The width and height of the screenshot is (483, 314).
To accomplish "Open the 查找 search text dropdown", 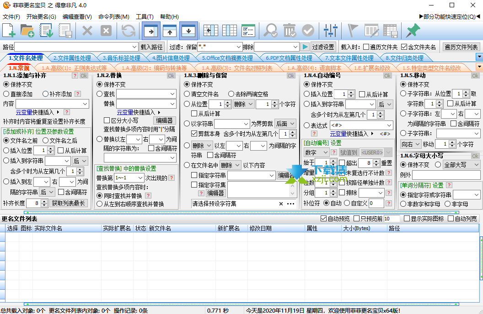I will pyautogui.click(x=172, y=94).
